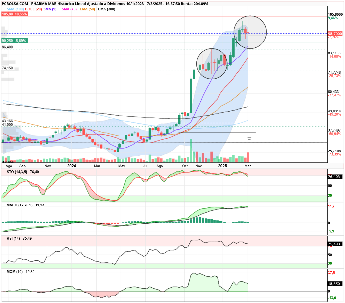The height and width of the screenshot is (303, 345).
Task: Click the 83,1165 axis value
Action: tap(334, 53)
